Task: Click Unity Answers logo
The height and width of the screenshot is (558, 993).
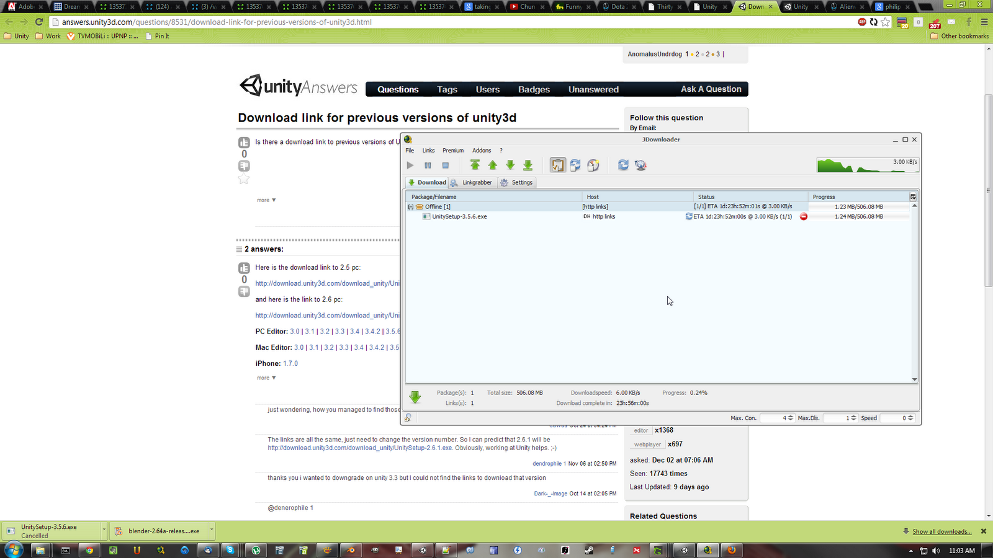Action: pyautogui.click(x=299, y=86)
